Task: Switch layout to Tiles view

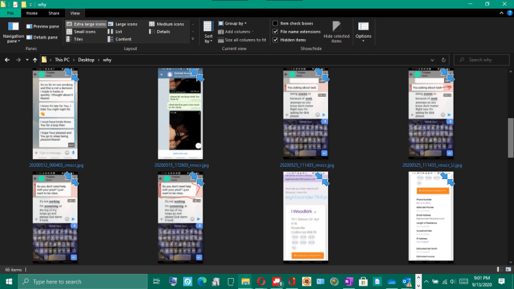Action: pos(78,39)
